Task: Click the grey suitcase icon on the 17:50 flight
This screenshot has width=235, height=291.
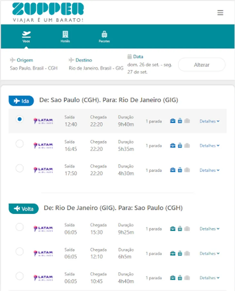Action: [x=187, y=170]
